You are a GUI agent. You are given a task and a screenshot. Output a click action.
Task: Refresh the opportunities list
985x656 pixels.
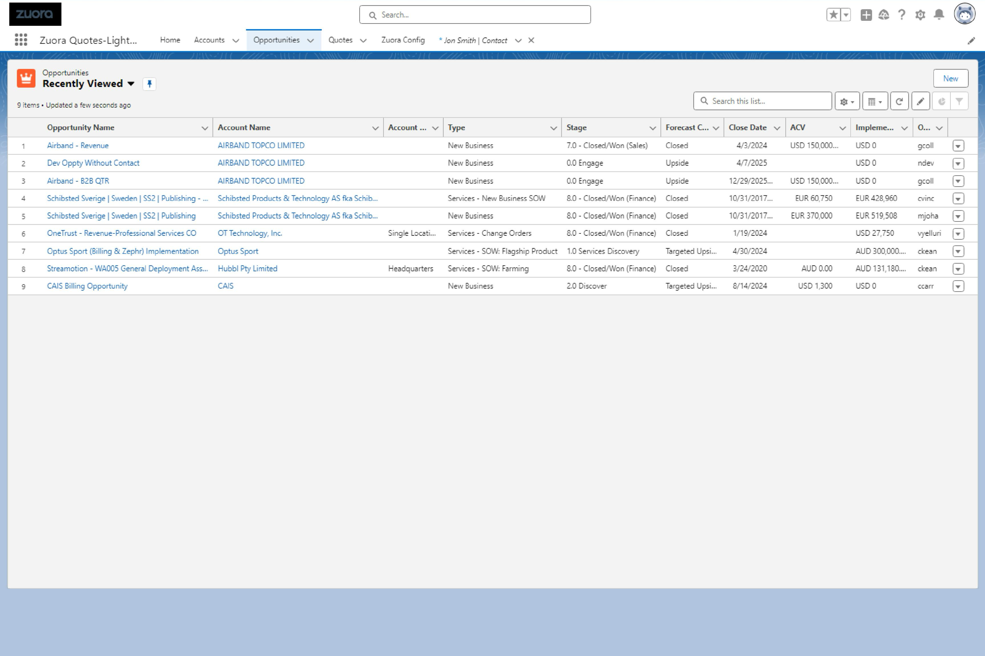coord(899,101)
